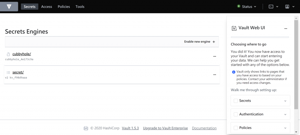
Task: Click Upgrade to Vault Enterprise link
Action: click(x=165, y=128)
